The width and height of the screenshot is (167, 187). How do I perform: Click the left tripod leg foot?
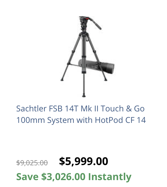[x=62, y=80]
